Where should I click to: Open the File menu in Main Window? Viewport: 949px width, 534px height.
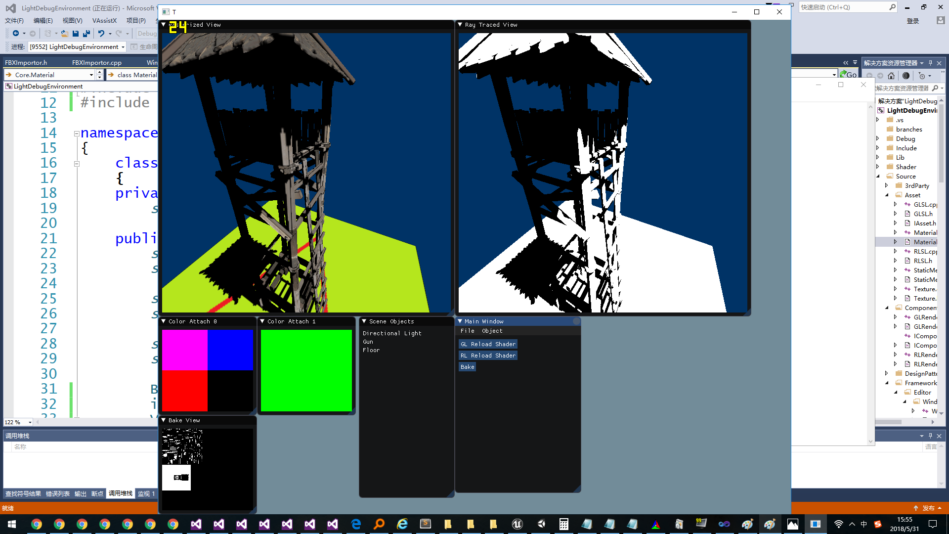[467, 331]
